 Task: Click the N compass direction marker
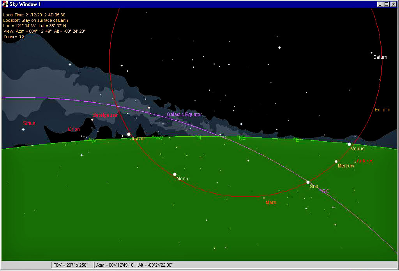(199, 137)
